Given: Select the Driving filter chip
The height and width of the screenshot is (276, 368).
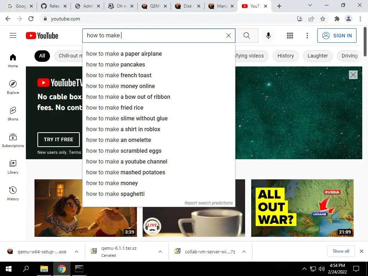Looking at the screenshot, I should point(349,56).
